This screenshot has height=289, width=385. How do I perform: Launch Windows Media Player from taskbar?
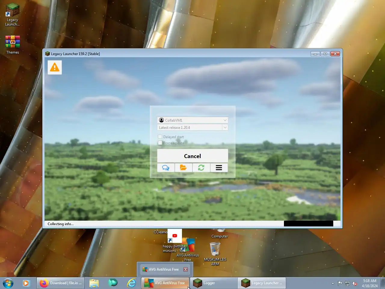[26, 283]
